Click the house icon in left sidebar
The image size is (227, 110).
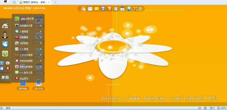click(5, 26)
